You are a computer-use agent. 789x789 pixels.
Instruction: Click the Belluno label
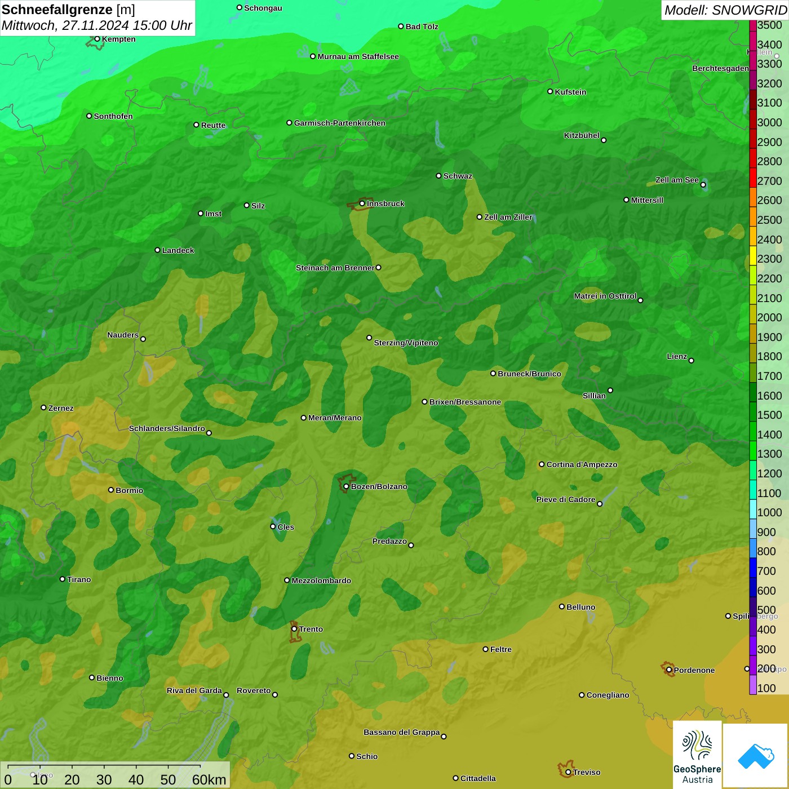[x=580, y=607]
